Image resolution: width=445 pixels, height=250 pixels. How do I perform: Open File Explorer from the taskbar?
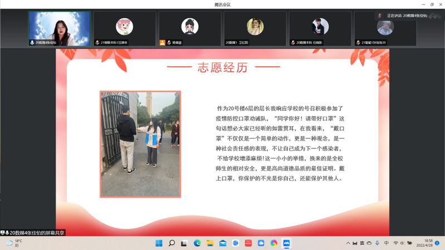click(210, 243)
